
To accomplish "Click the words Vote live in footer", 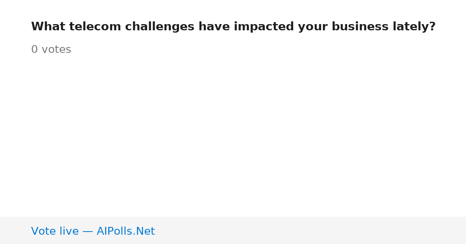I will [55, 232].
